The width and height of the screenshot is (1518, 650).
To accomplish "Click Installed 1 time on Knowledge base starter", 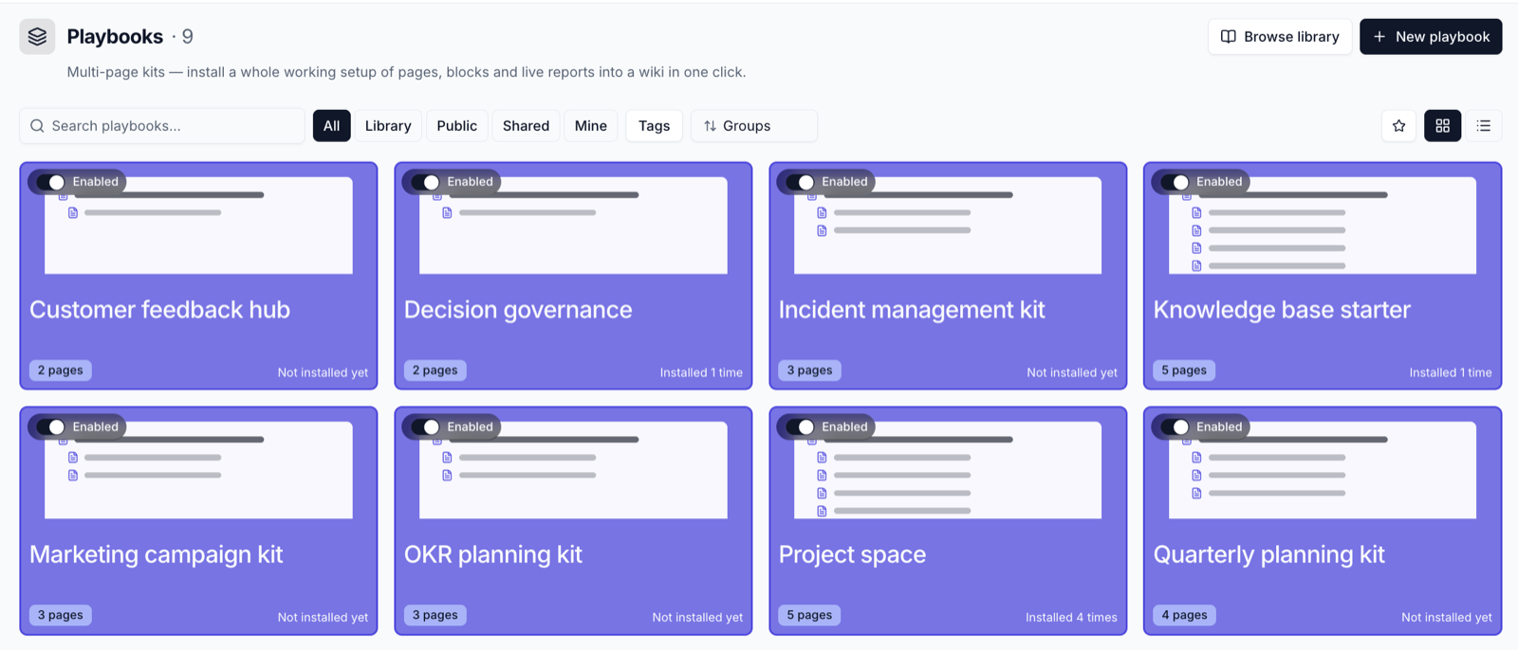I will (x=1451, y=373).
